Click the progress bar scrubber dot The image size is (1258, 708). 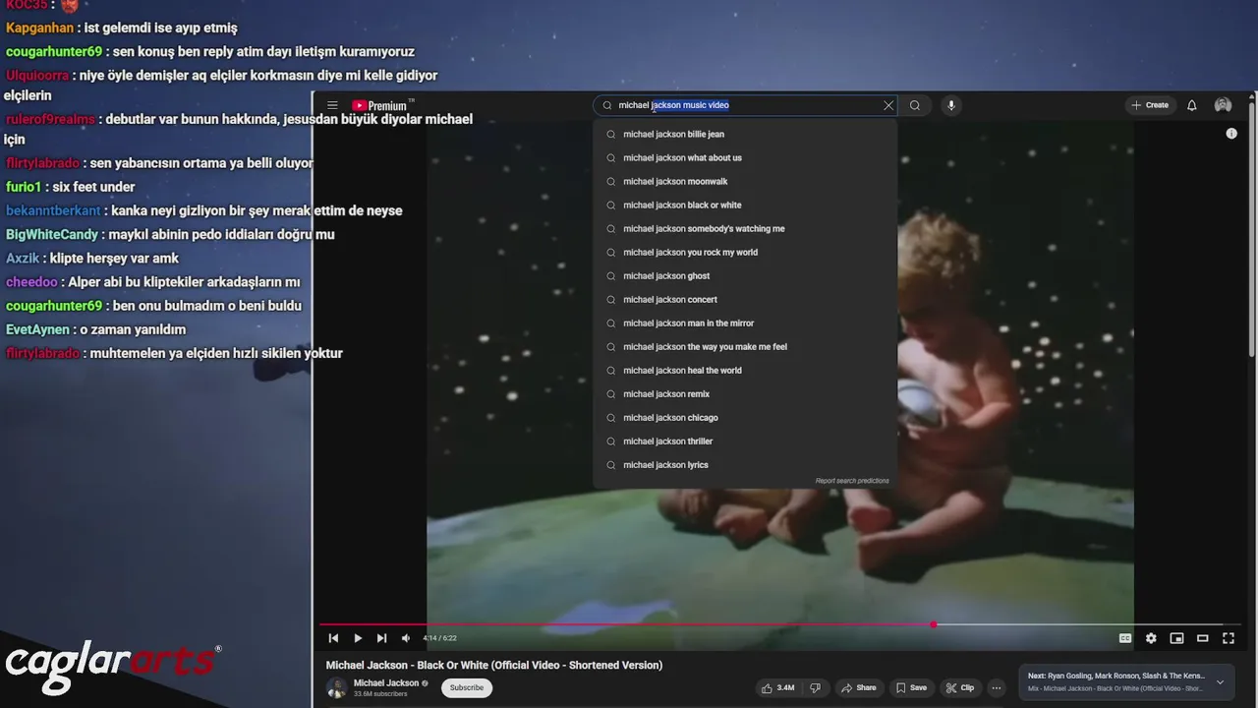(x=934, y=624)
